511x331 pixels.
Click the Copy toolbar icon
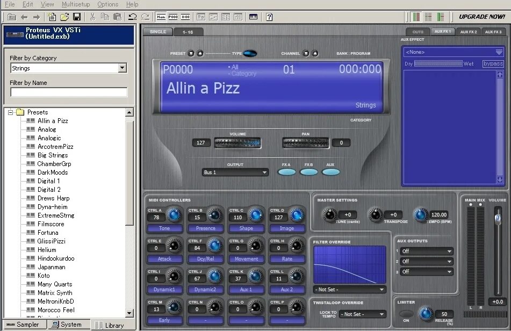105,17
